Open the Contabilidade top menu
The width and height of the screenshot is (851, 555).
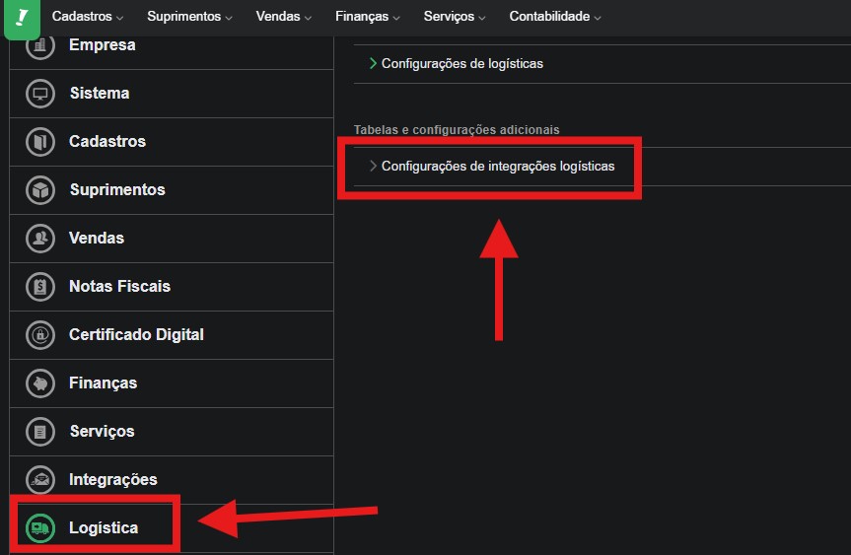554,17
